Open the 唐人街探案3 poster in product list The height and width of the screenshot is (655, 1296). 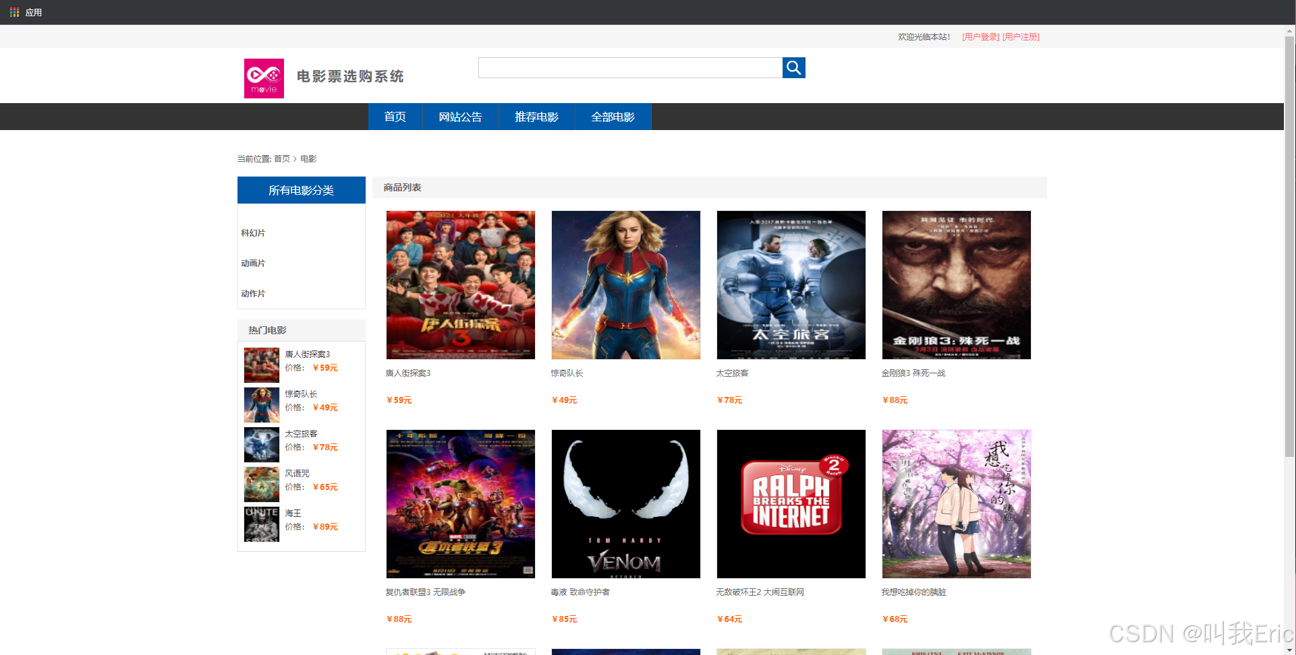461,285
